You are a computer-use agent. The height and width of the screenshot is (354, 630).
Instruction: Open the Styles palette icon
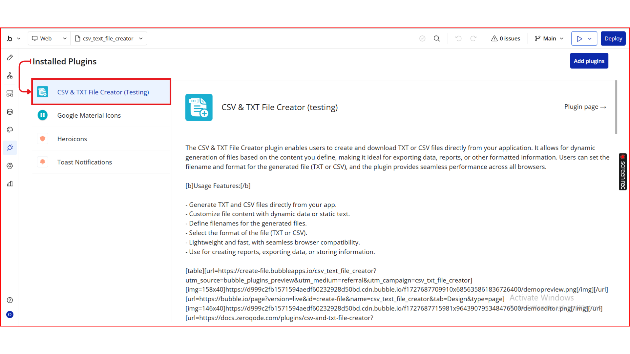click(x=10, y=130)
